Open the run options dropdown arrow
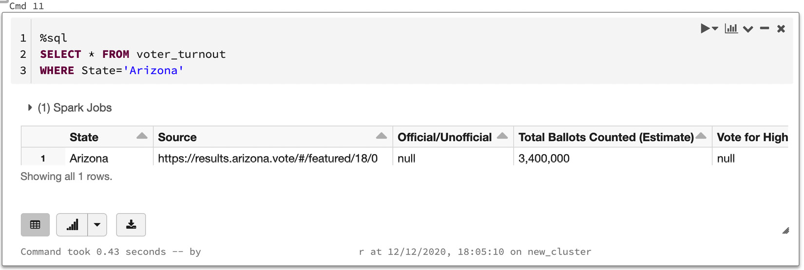Image resolution: width=804 pixels, height=270 pixels. 715,29
